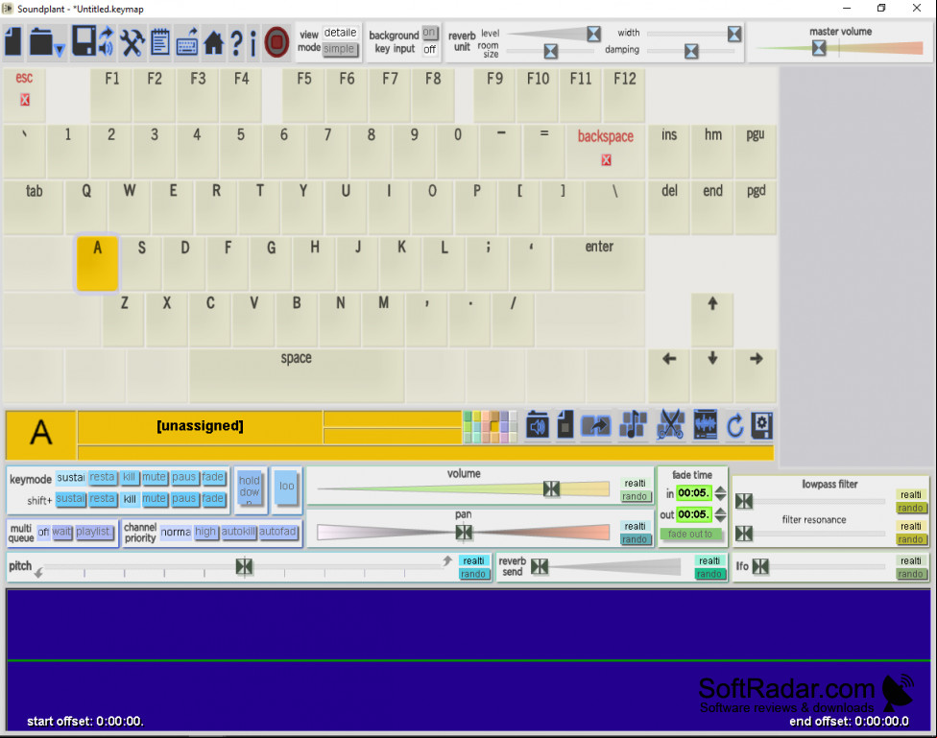Create a new keymap with the blank page icon
Screen dimensions: 937x738
coord(13,42)
